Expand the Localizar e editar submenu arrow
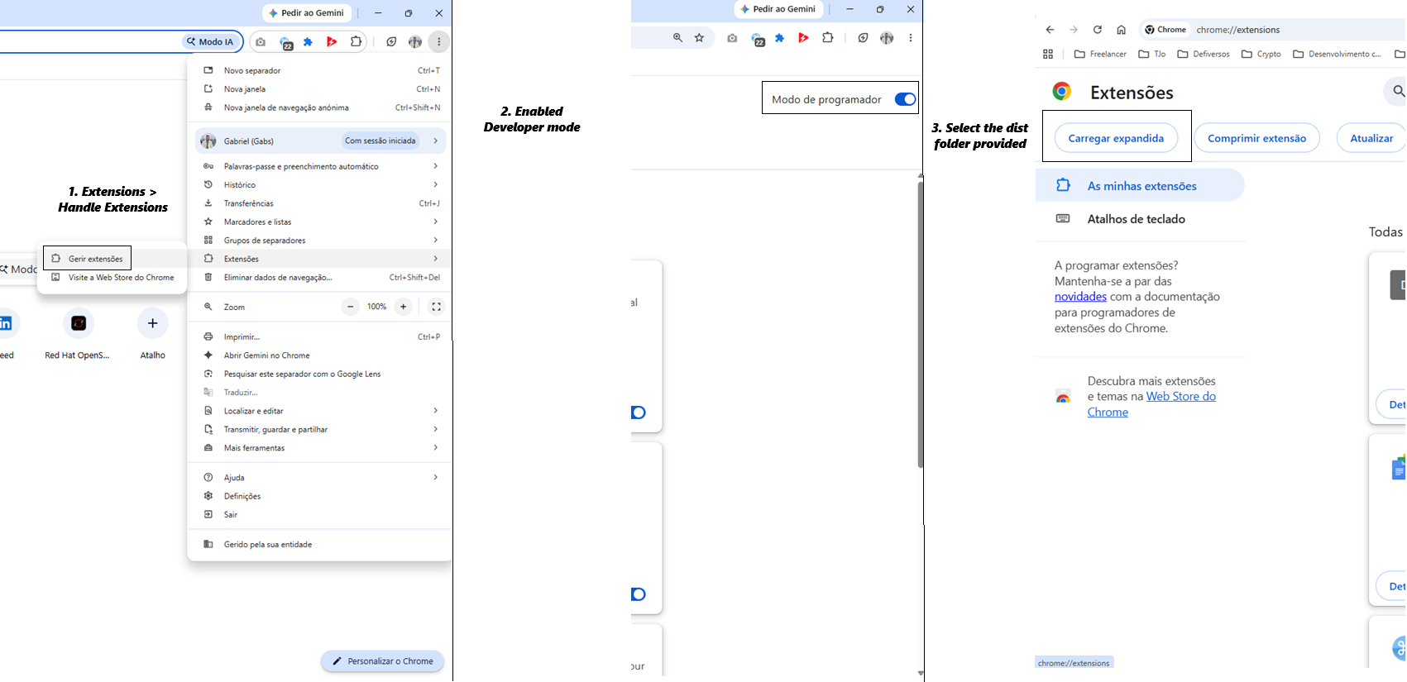The width and height of the screenshot is (1407, 682). point(436,411)
